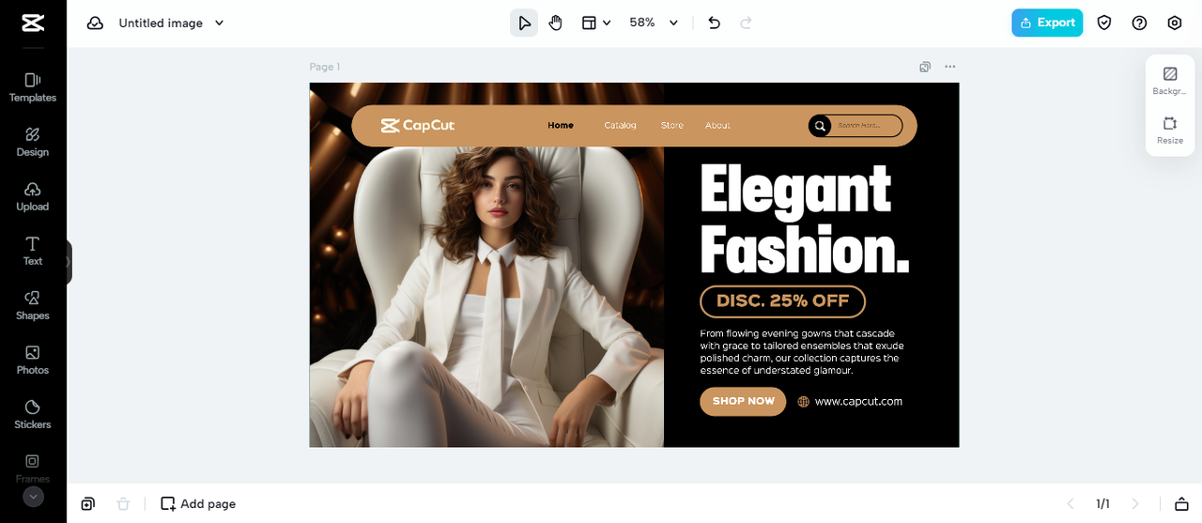1202x523 pixels.
Task: Select the Store item in the design navbar
Action: point(672,126)
